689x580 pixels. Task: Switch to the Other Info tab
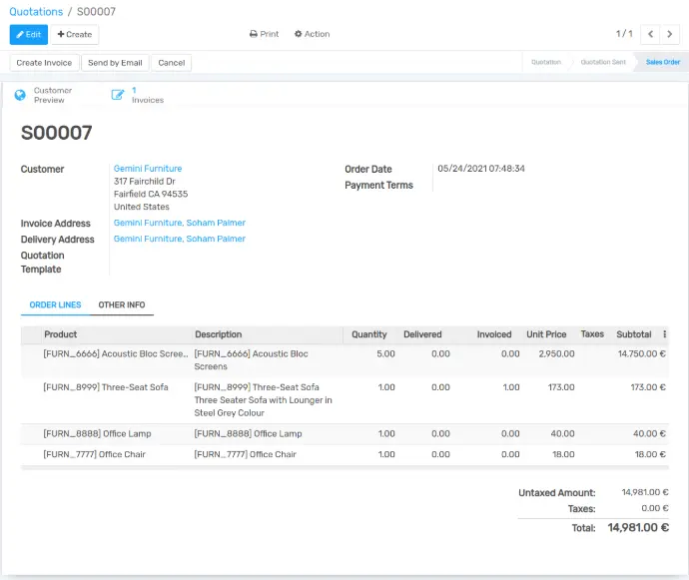122,304
